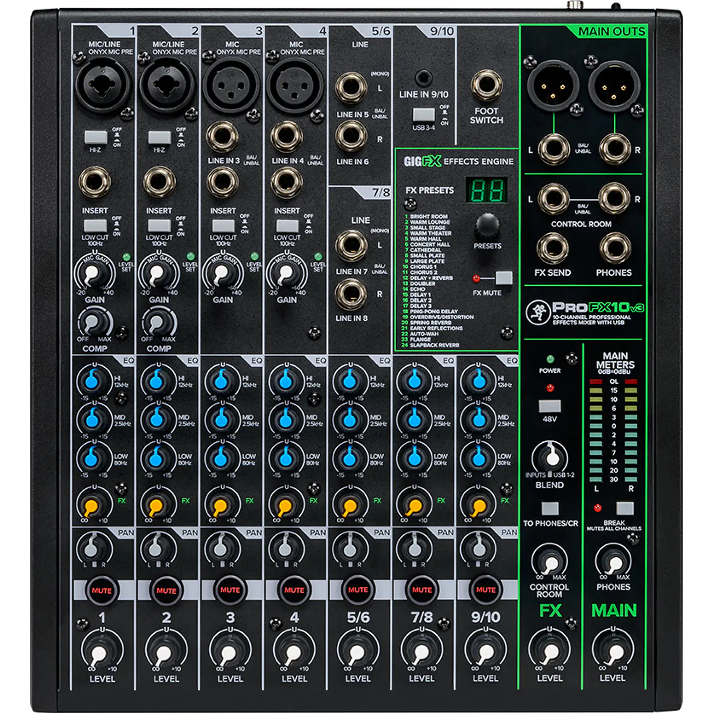Screen dimensions: 713x713
Task: Click the PHONES output jack
Action: [614, 248]
